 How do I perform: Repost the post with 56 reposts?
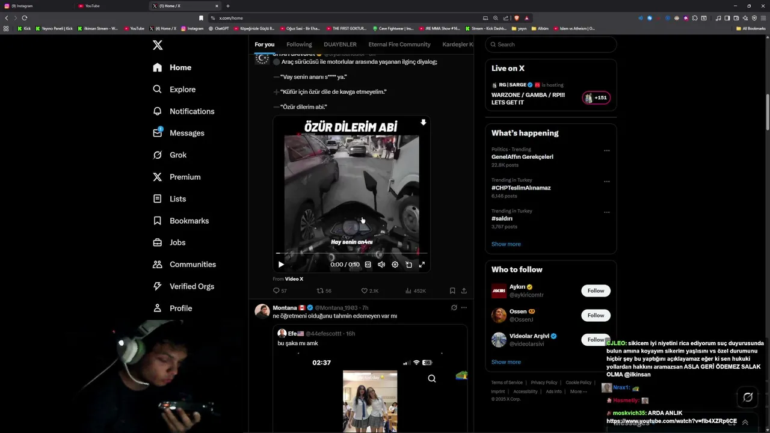(x=324, y=290)
